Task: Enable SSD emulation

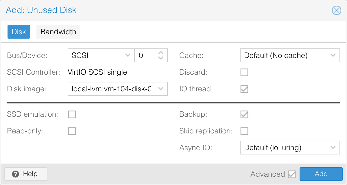Action: (x=72, y=114)
